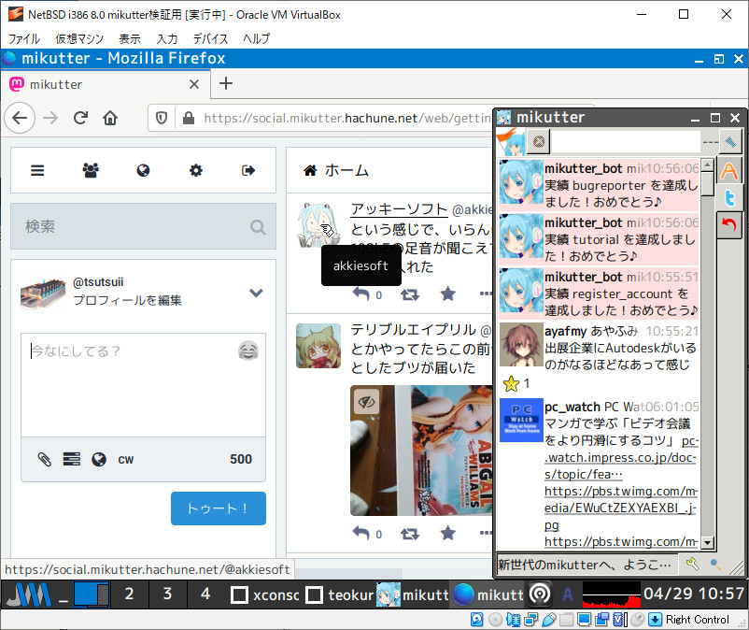The image size is (749, 630).
Task: Attach media with the paperclip icon
Action: click(45, 459)
